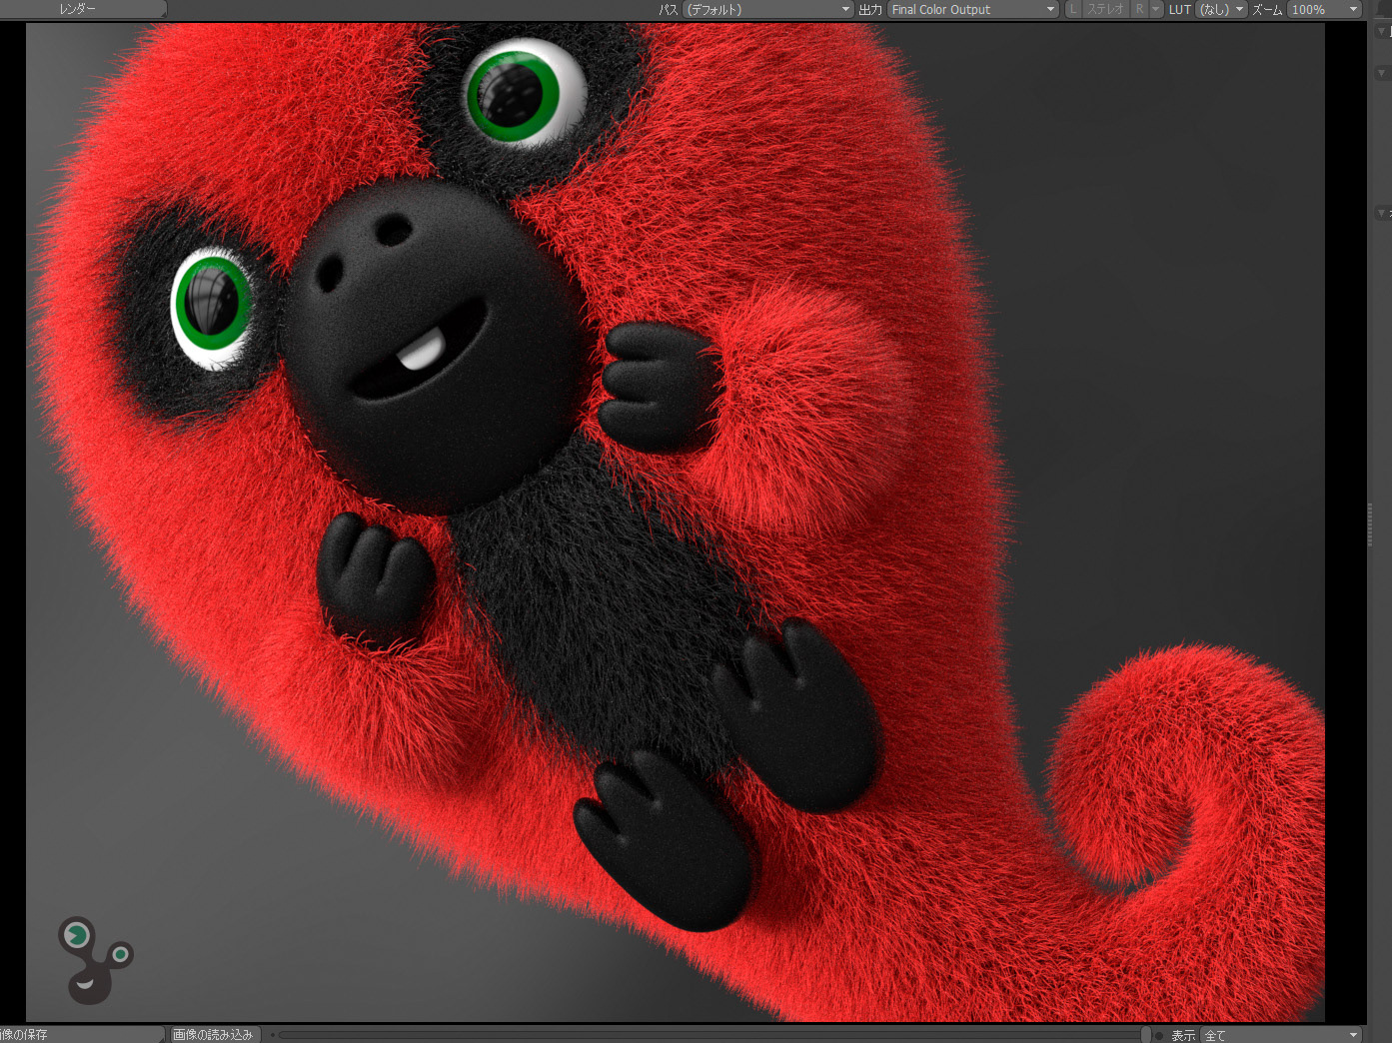
Task: Open the stereo options dropdown arrow
Action: point(1156,9)
